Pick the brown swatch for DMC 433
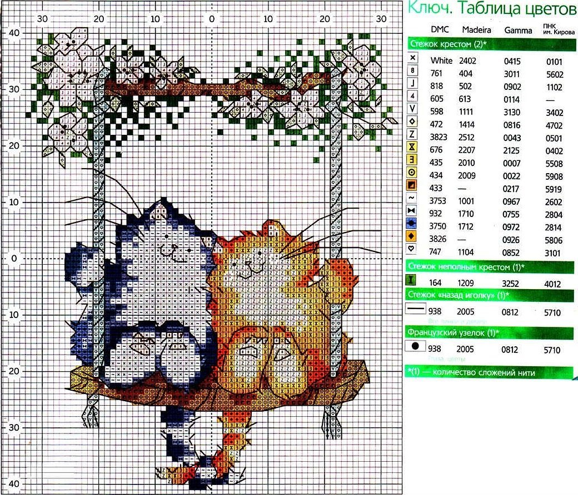 pyautogui.click(x=412, y=185)
